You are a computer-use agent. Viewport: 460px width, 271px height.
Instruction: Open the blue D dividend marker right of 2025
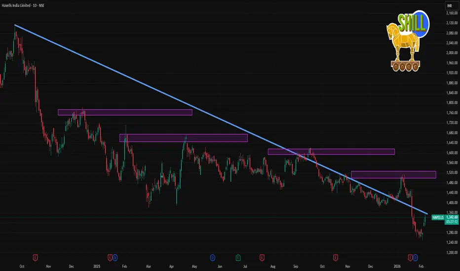click(x=115, y=258)
